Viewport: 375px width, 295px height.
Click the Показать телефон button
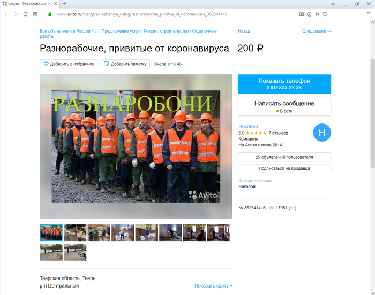click(x=284, y=84)
